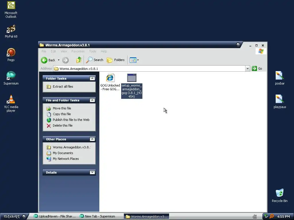Screen dimensions: 294x220
Task: Click the My Documents folder icon
Action: 49,153
